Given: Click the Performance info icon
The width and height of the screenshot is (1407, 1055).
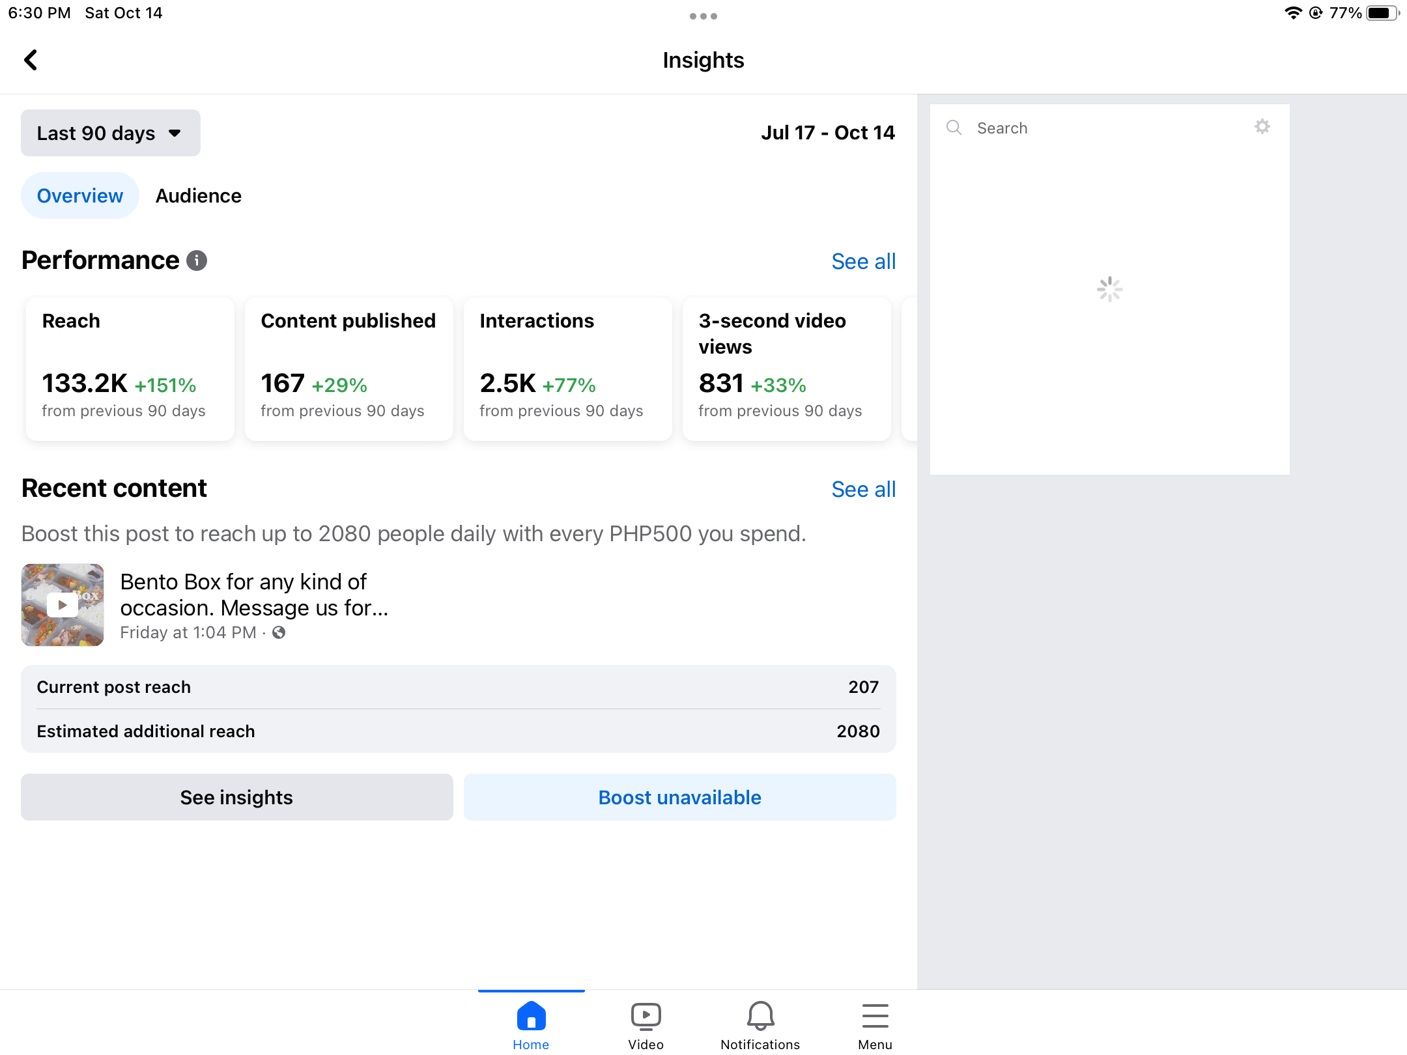Looking at the screenshot, I should [197, 260].
